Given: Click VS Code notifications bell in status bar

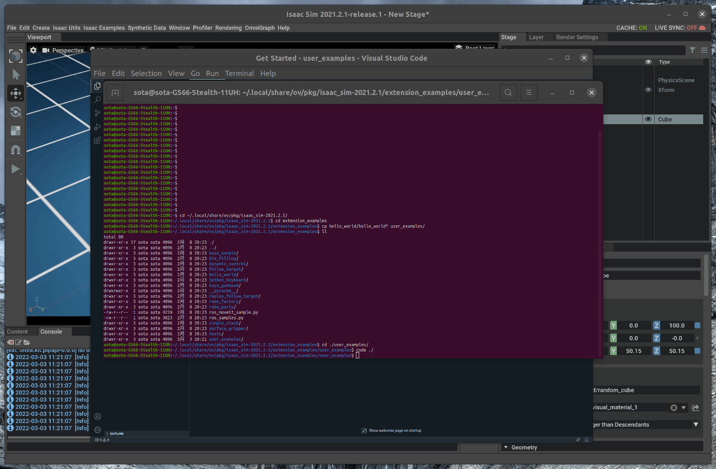Looking at the screenshot, I should coord(587,439).
